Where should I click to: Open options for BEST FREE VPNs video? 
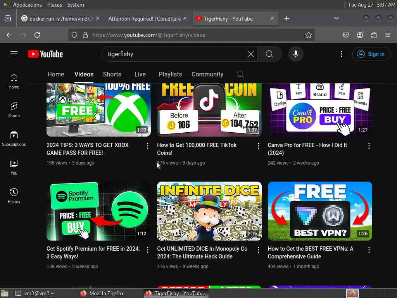coord(369,250)
